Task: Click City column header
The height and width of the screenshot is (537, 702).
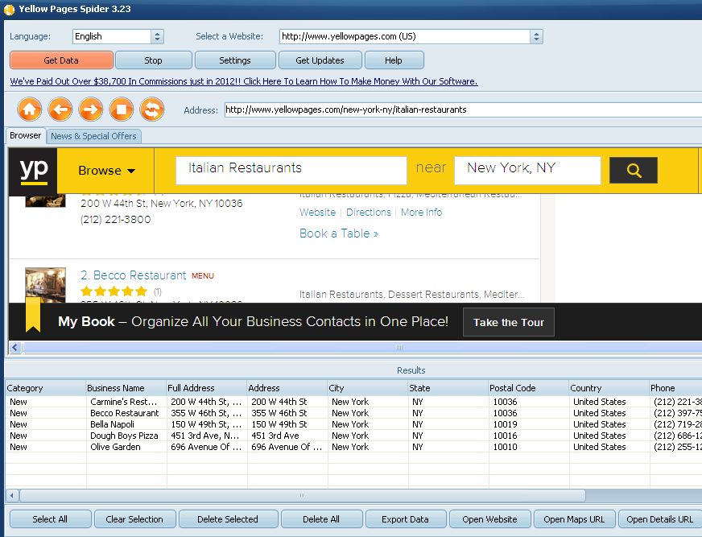Action: [x=368, y=388]
